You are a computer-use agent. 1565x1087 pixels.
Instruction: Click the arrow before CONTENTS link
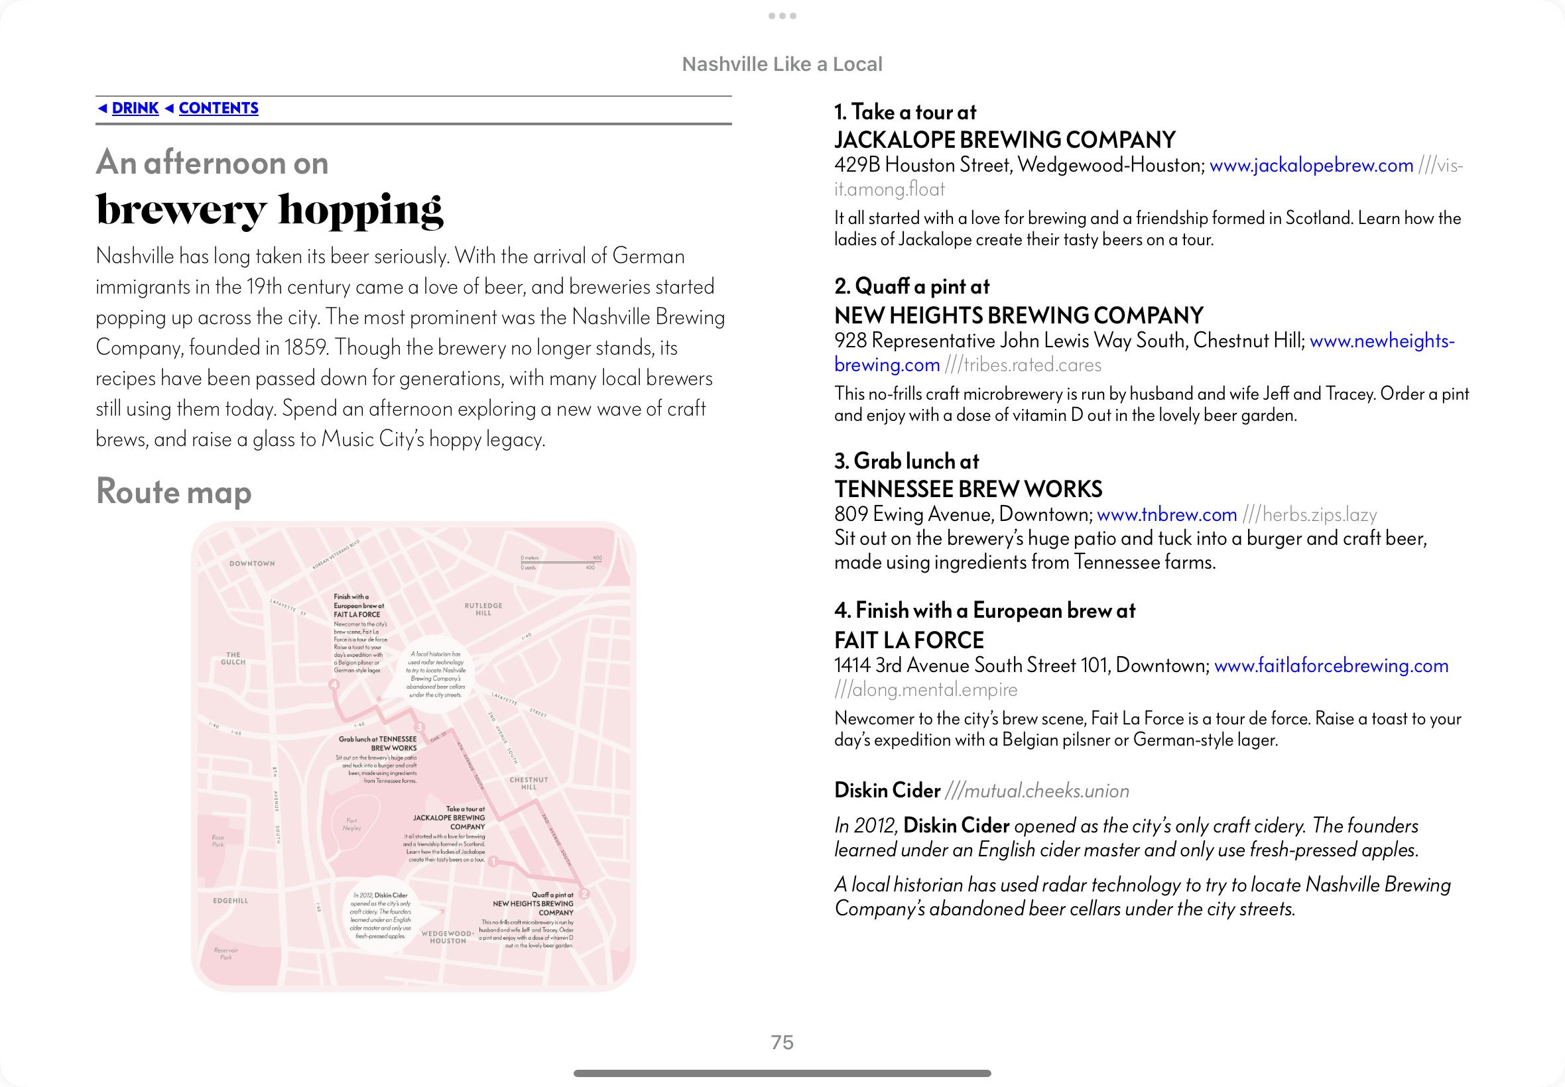[x=170, y=108]
